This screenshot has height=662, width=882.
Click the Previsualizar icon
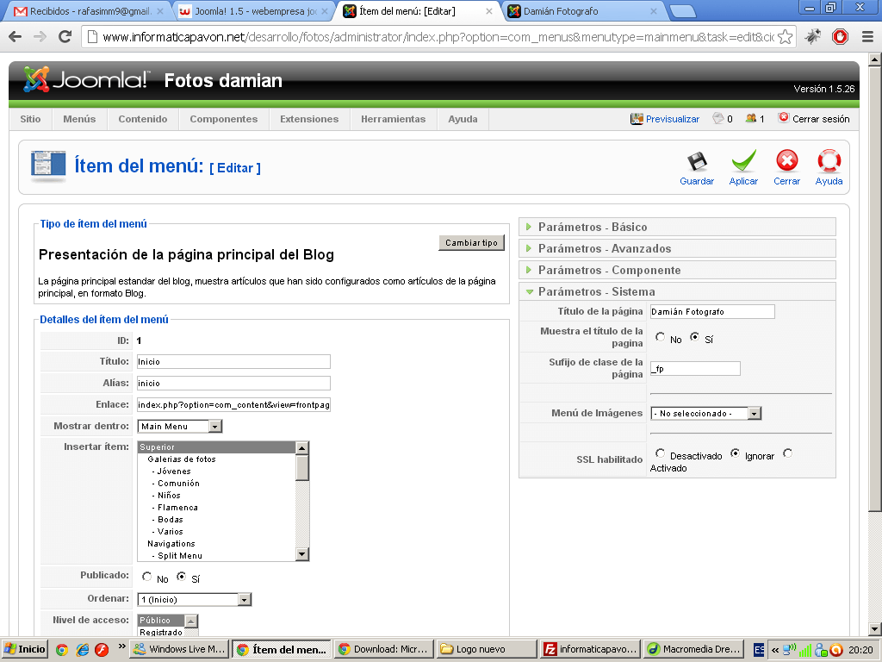tap(637, 119)
